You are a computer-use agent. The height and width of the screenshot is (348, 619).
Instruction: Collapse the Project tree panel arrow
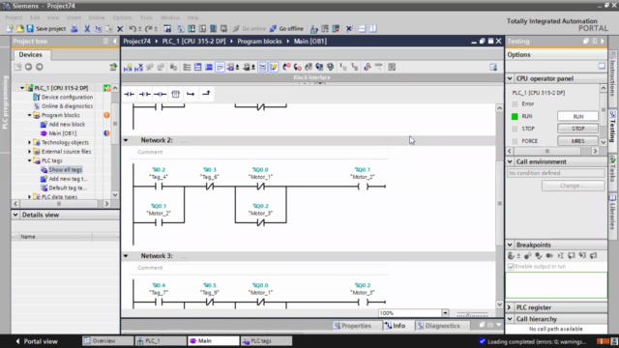click(x=115, y=41)
